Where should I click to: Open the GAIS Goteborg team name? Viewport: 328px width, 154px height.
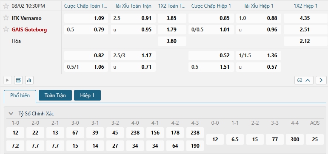pos(29,30)
